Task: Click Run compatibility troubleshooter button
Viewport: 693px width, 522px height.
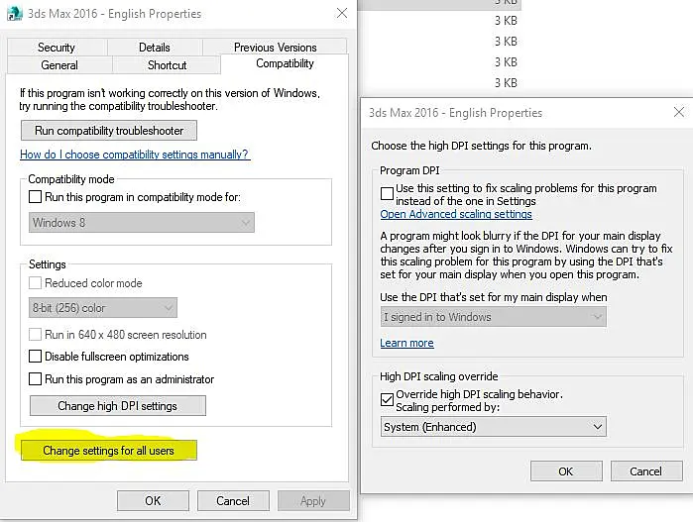Action: coord(109,131)
